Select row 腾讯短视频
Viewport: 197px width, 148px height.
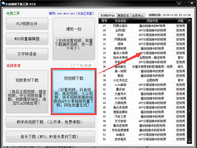click(143, 126)
